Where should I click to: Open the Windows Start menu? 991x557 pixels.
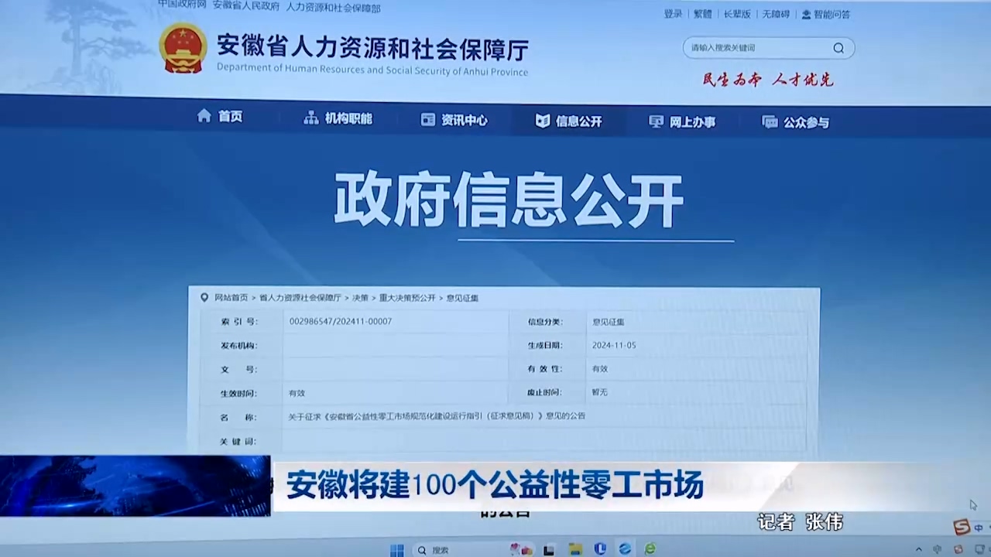(x=397, y=550)
